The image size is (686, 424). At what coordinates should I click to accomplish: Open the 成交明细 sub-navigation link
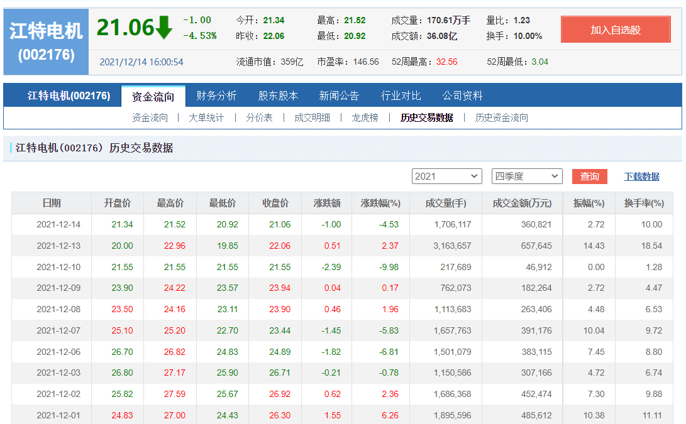312,117
